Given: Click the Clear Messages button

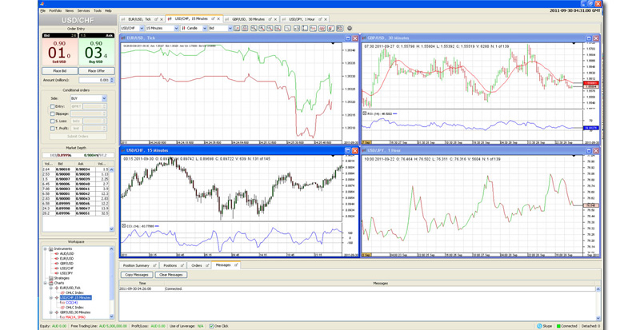Looking at the screenshot, I should tap(171, 275).
